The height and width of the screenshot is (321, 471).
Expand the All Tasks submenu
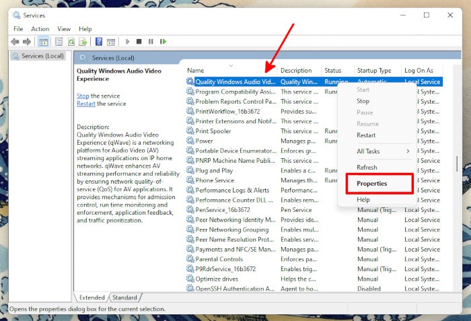382,151
